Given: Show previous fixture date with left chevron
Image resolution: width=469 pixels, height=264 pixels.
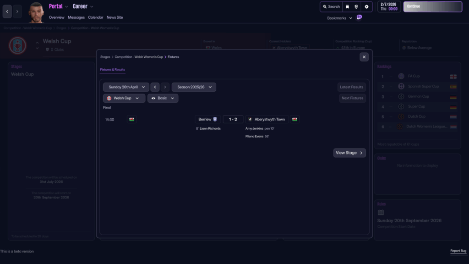Looking at the screenshot, I should [x=155, y=87].
